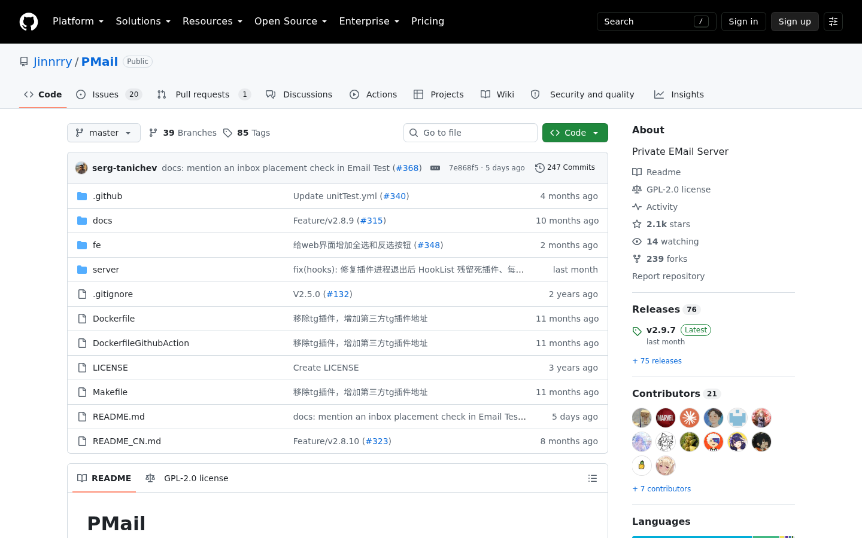Click the commit history clock icon
The width and height of the screenshot is (862, 538).
pos(539,168)
